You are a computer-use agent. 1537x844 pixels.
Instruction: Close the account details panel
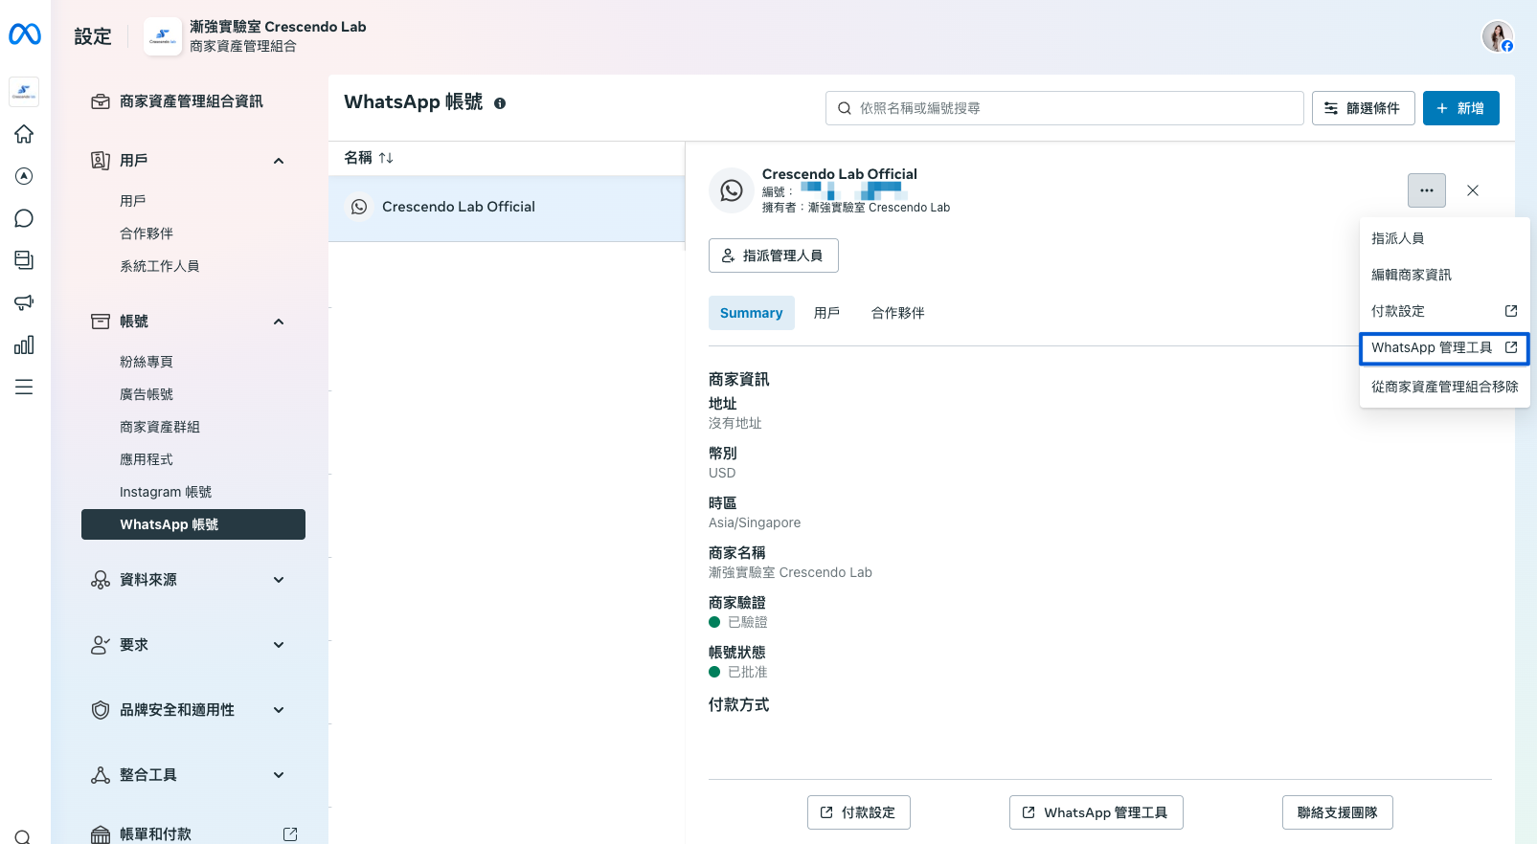point(1473,190)
